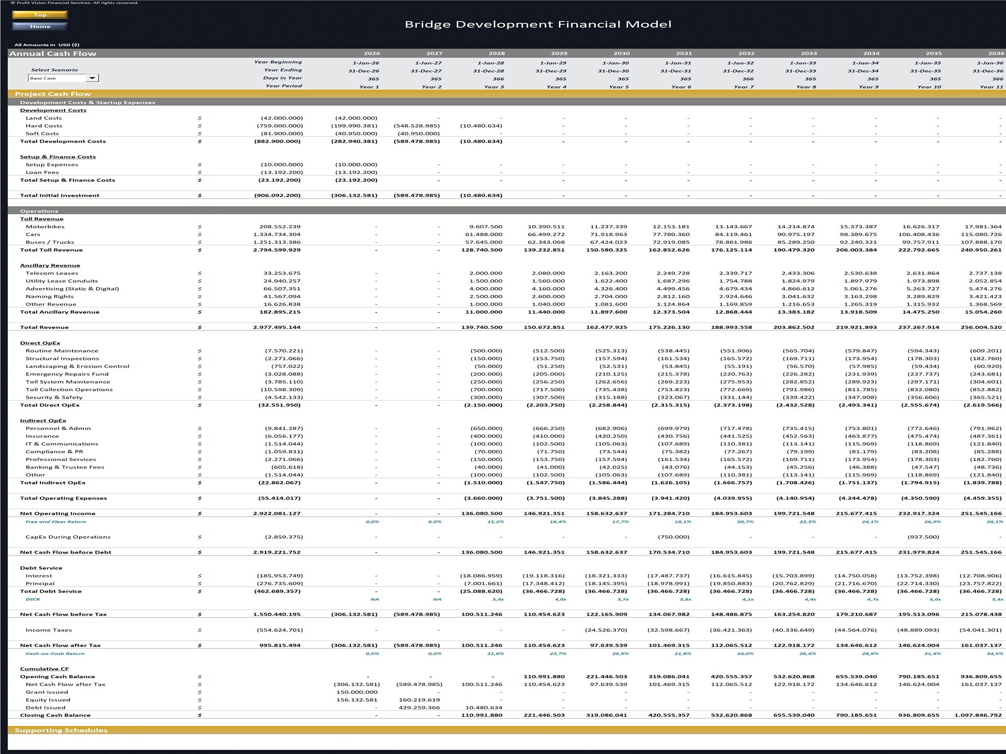Click the Total Initial Investment total cell
This screenshot has height=754, width=1006.
click(x=278, y=196)
